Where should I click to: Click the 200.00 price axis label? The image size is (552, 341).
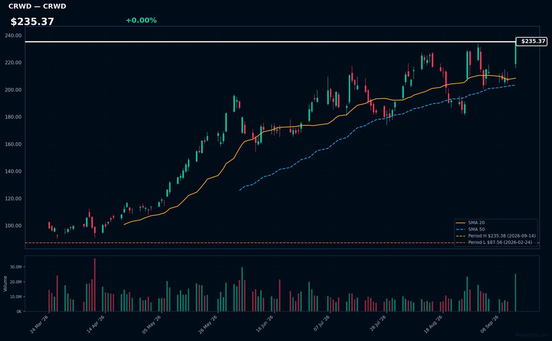[x=13, y=90]
